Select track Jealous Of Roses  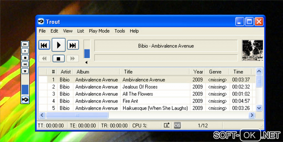(x=140, y=87)
